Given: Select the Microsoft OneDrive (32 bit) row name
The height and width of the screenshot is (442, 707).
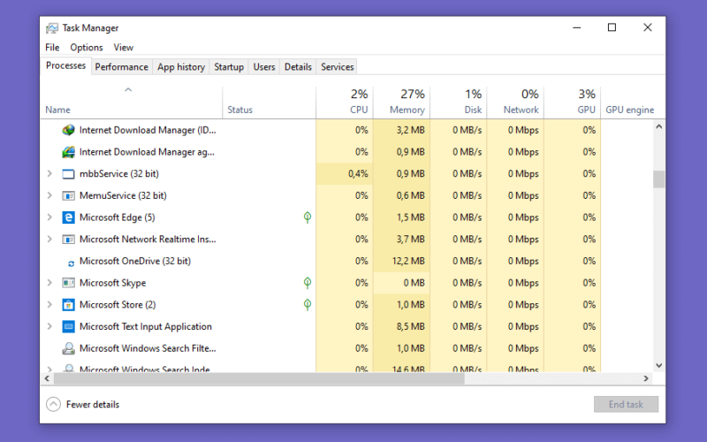Looking at the screenshot, I should click(x=135, y=261).
